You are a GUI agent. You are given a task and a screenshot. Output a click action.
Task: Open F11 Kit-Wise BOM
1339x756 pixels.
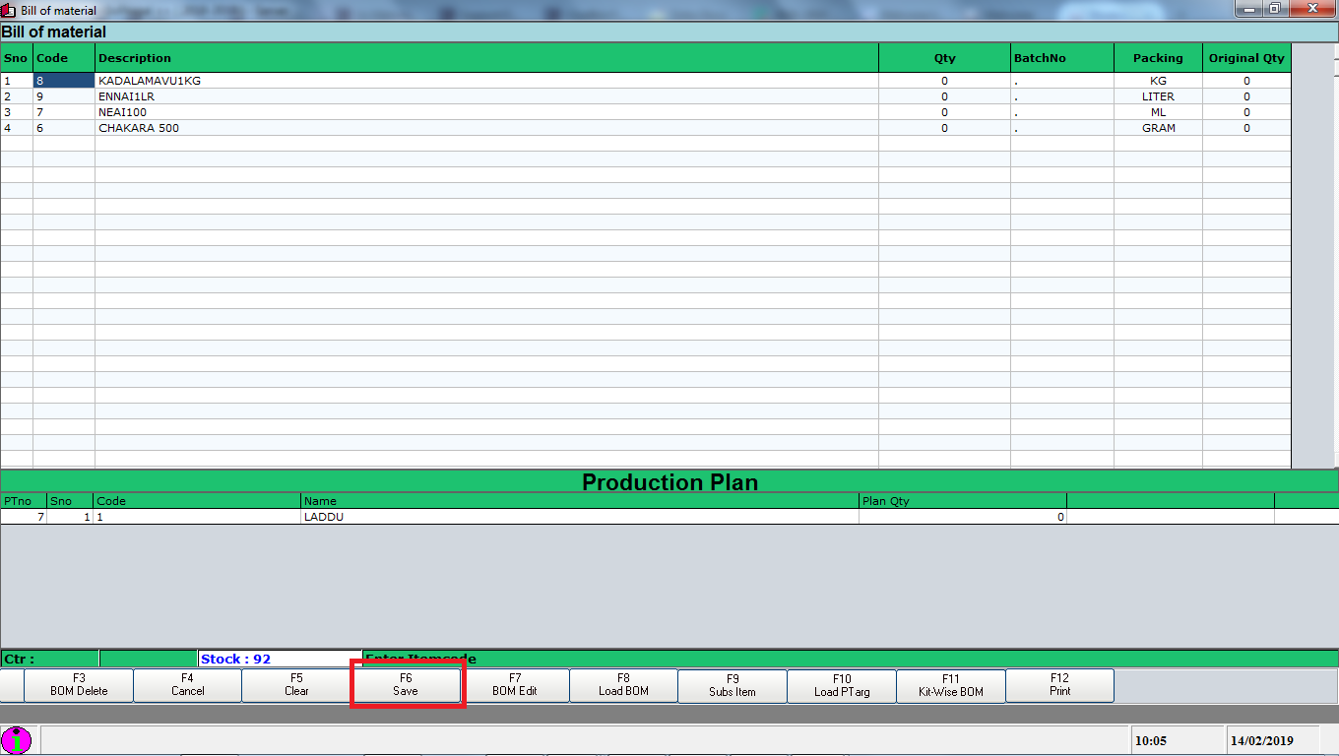tap(951, 685)
